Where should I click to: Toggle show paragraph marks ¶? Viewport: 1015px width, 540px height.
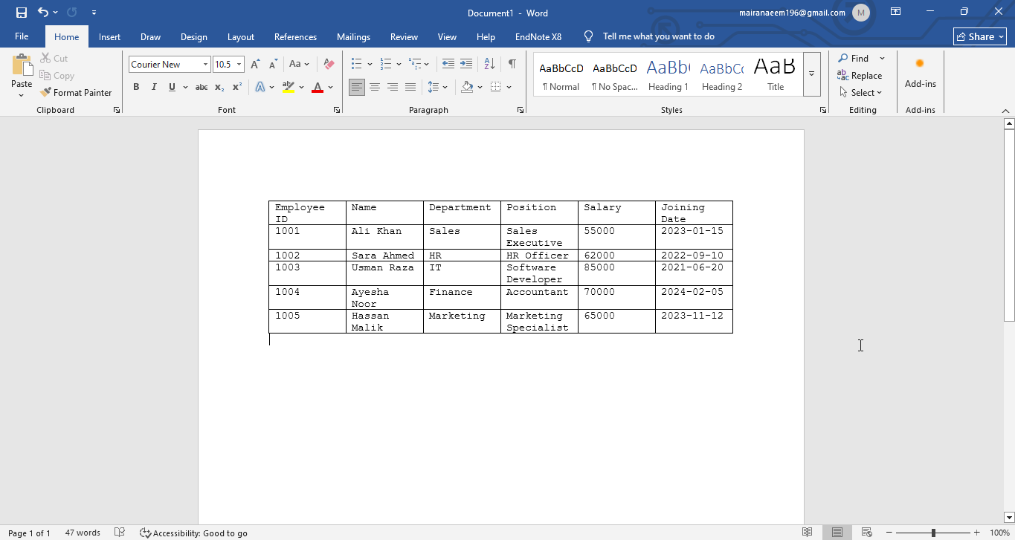512,65
